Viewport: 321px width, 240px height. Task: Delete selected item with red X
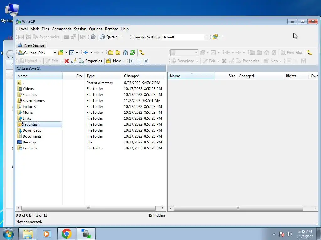coord(67,61)
